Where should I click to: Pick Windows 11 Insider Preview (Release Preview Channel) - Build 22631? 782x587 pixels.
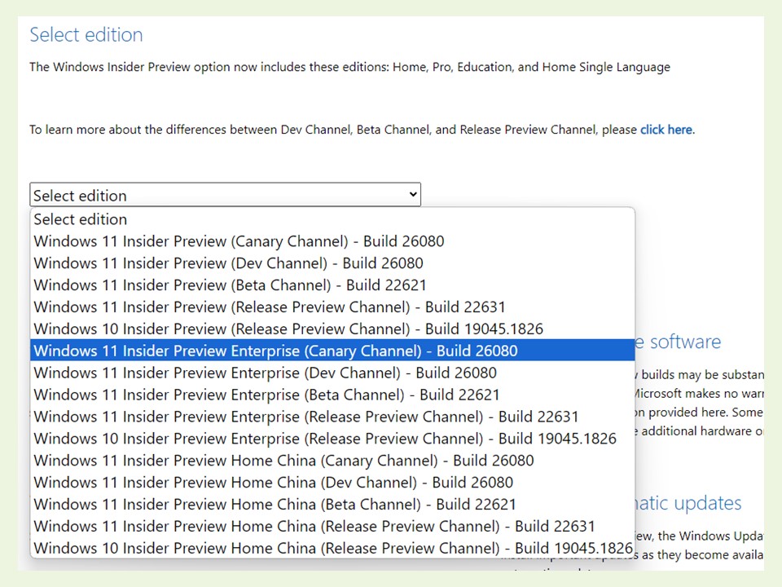[332, 307]
